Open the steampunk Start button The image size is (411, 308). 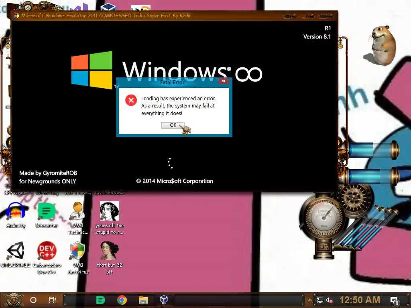click(14, 300)
